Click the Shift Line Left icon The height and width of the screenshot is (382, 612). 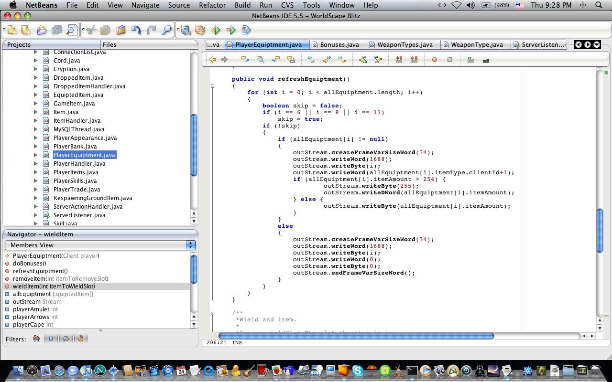(x=399, y=60)
